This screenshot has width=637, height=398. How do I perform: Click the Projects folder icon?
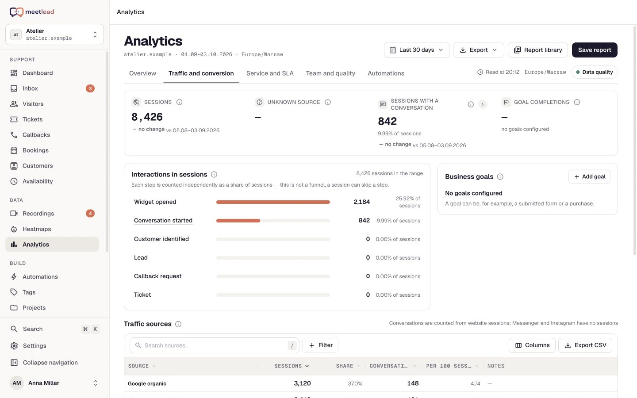[x=14, y=308]
